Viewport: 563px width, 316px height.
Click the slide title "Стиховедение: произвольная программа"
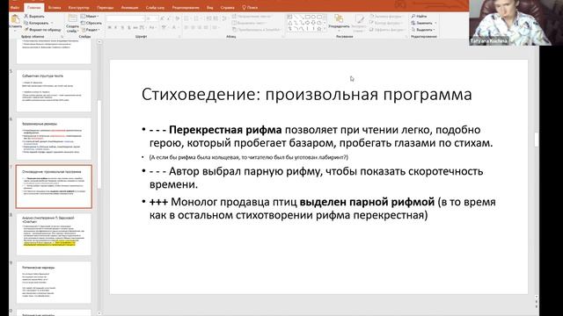click(x=307, y=95)
